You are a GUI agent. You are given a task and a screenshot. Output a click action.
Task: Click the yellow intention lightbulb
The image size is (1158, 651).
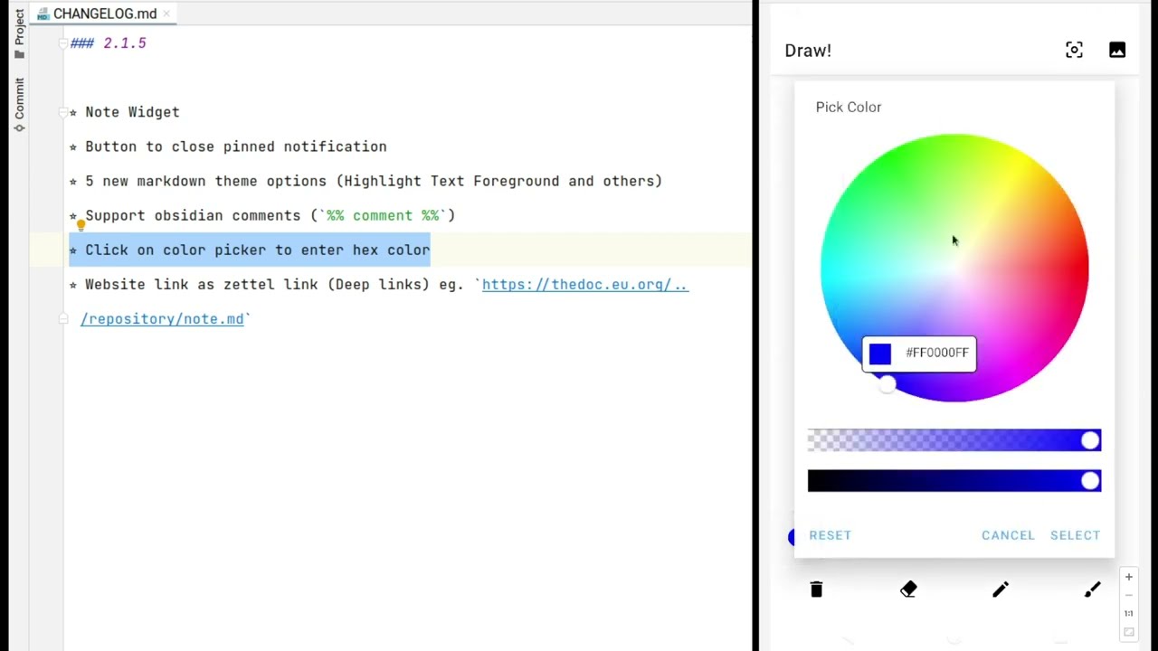coord(81,224)
